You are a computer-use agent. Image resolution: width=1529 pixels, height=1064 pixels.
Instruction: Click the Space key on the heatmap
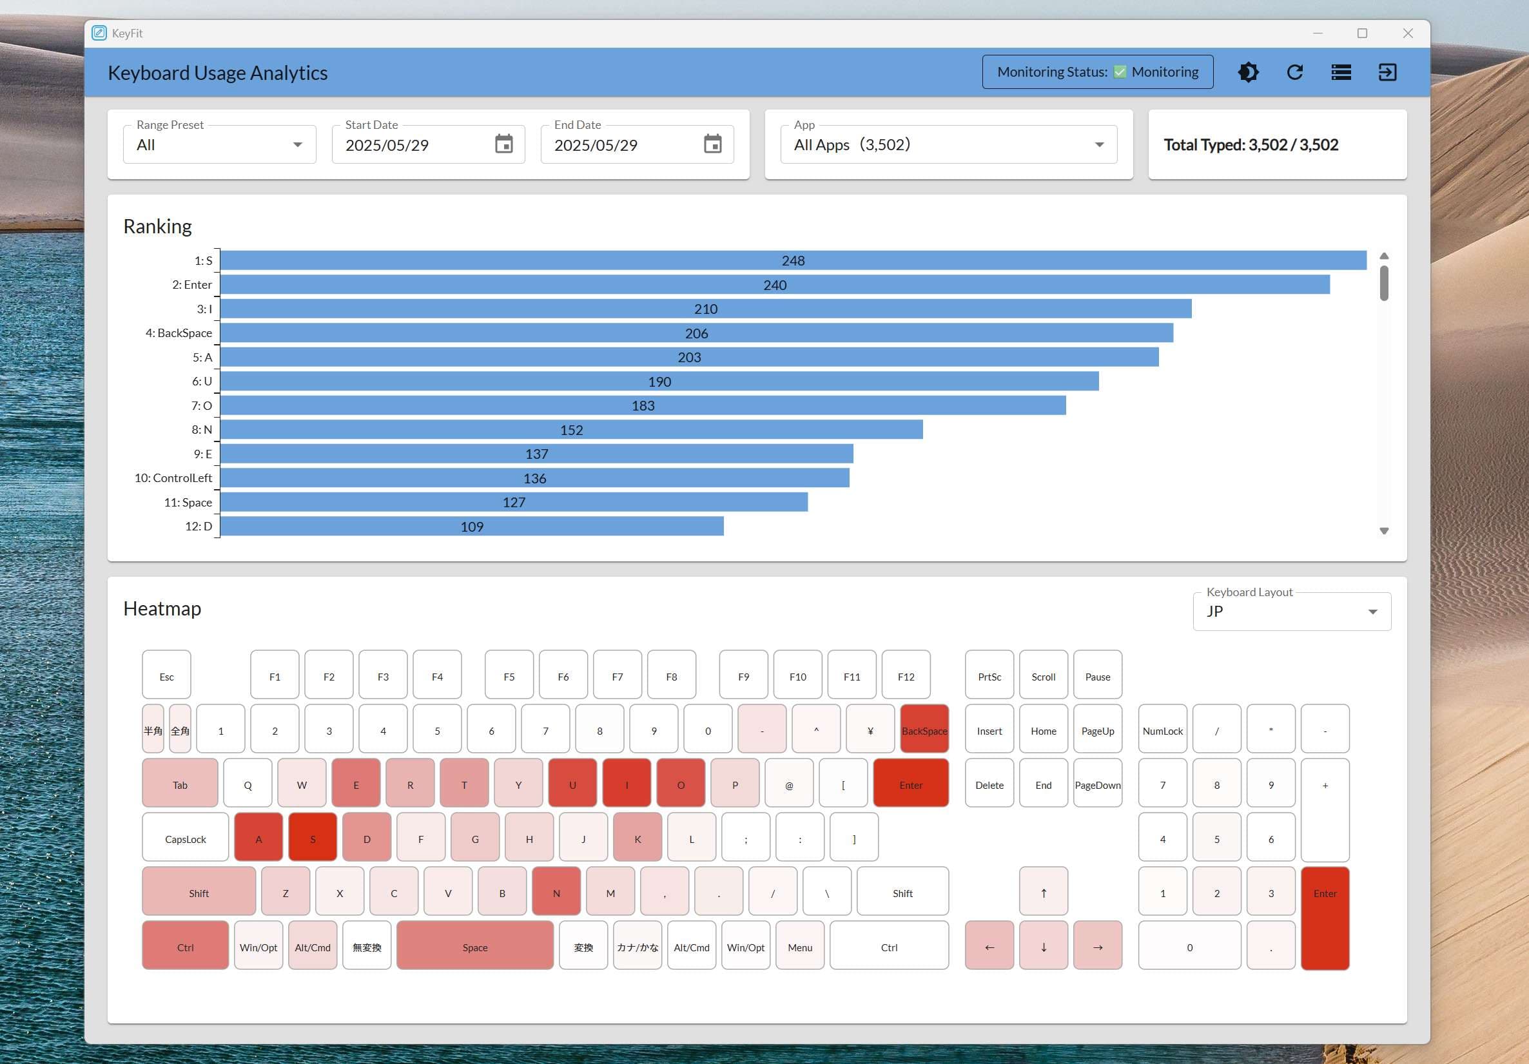tap(475, 946)
